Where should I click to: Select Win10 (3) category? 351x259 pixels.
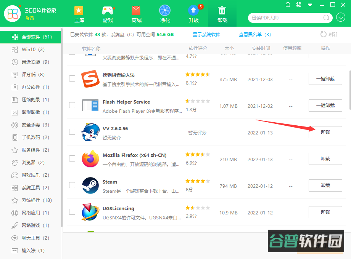[31, 50]
